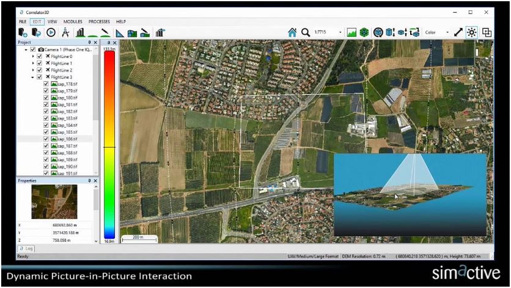Viewport: 511px width, 288px height.
Task: Open the 1:7715 scale dropdown
Action: pyautogui.click(x=340, y=32)
